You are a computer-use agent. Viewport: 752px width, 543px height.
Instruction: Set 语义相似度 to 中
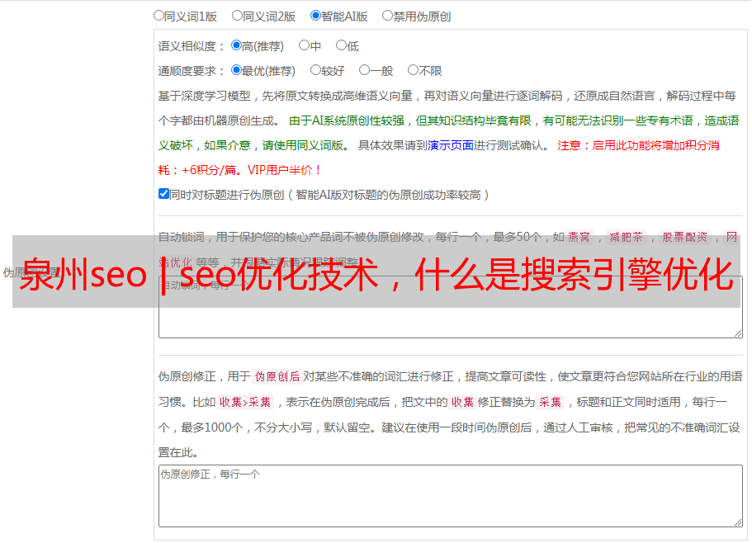click(x=304, y=45)
